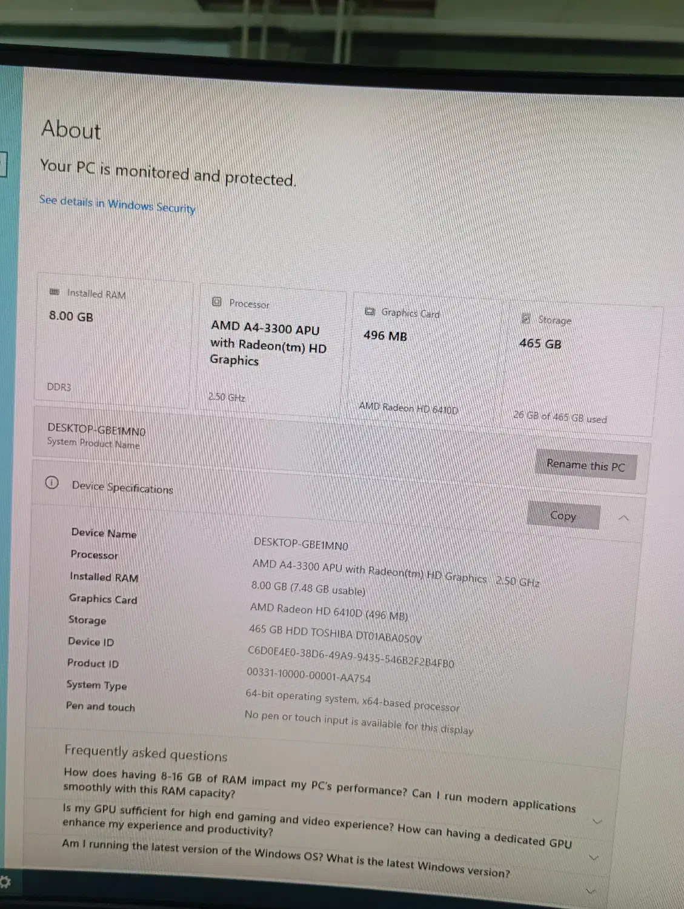Click the Processor chip icon
This screenshot has height=909, width=684.
(216, 302)
